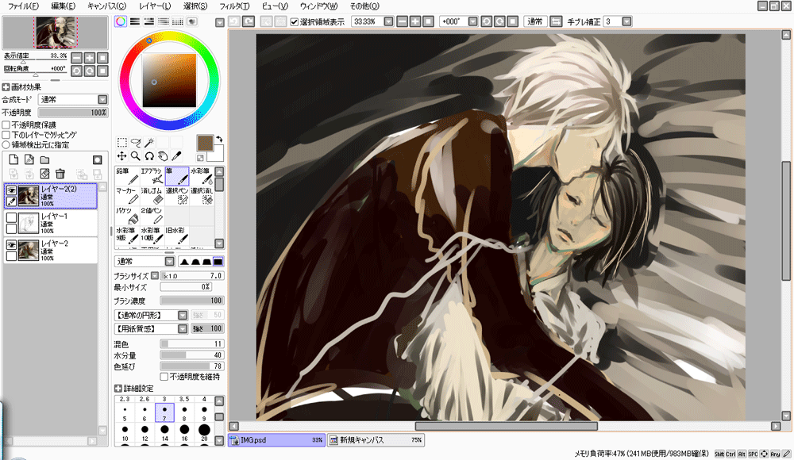The width and height of the screenshot is (794, 460).
Task: Show the RGB slider panel
Action: click(x=135, y=21)
